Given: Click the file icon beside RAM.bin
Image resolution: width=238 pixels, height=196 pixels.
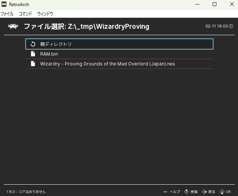Looking at the screenshot, I should click(33, 54).
